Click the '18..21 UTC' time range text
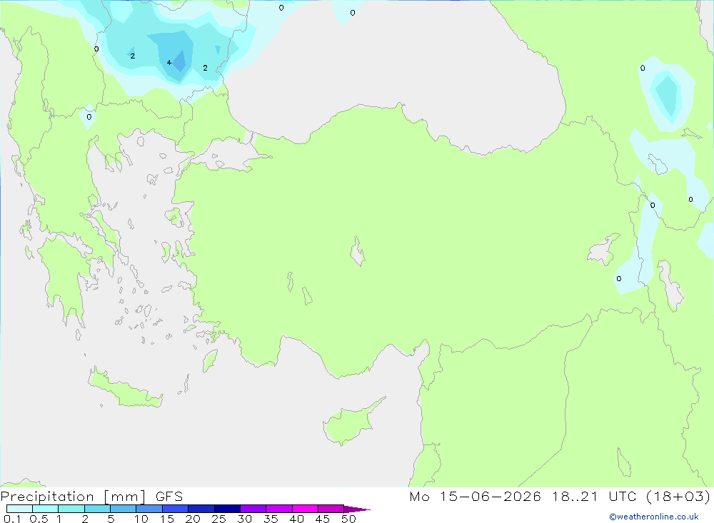 pyautogui.click(x=594, y=497)
